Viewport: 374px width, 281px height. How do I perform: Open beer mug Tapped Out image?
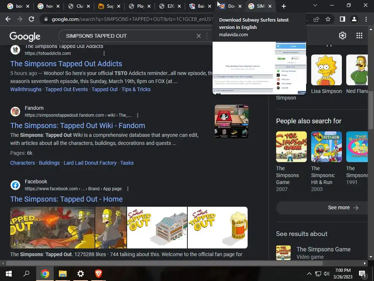pyautogui.click(x=218, y=228)
